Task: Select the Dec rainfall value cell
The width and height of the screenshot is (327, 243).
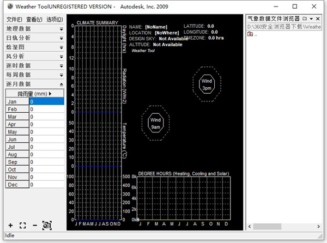Action: [46, 185]
